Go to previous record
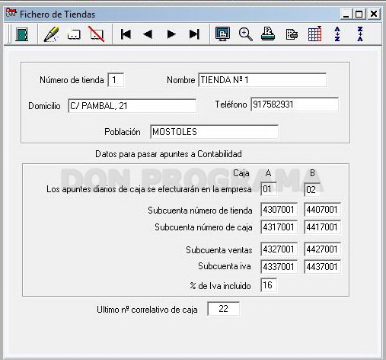 (148, 34)
